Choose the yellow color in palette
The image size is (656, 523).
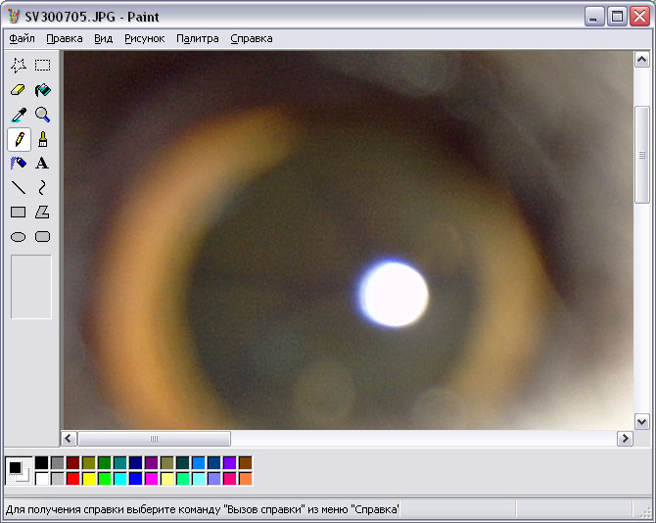tap(88, 479)
